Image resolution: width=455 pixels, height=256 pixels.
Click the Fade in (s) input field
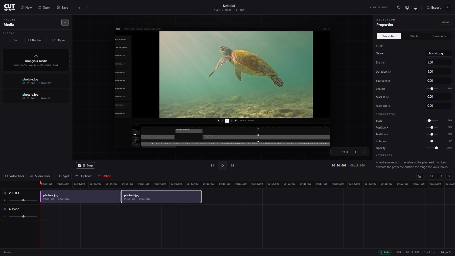coord(439,97)
